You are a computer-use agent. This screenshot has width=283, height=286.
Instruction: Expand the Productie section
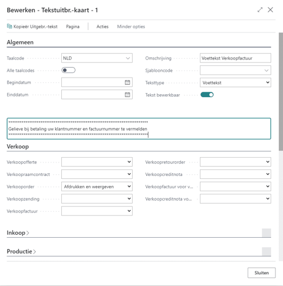(21, 251)
